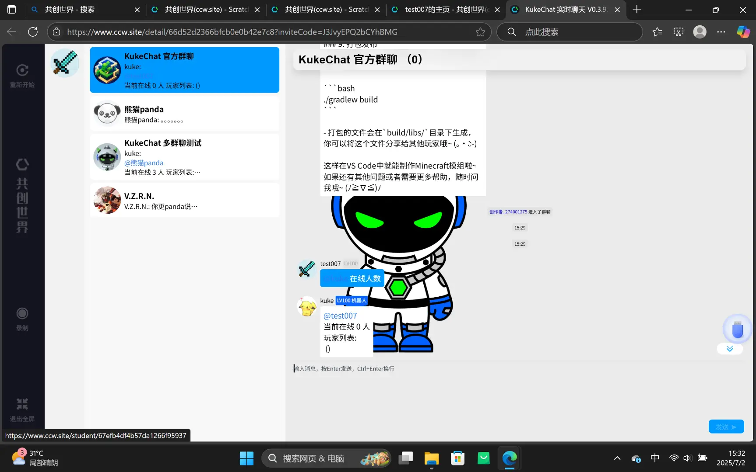Open the KukeChat 官方群聊 chat
Viewport: 756px width, 472px height.
click(184, 70)
